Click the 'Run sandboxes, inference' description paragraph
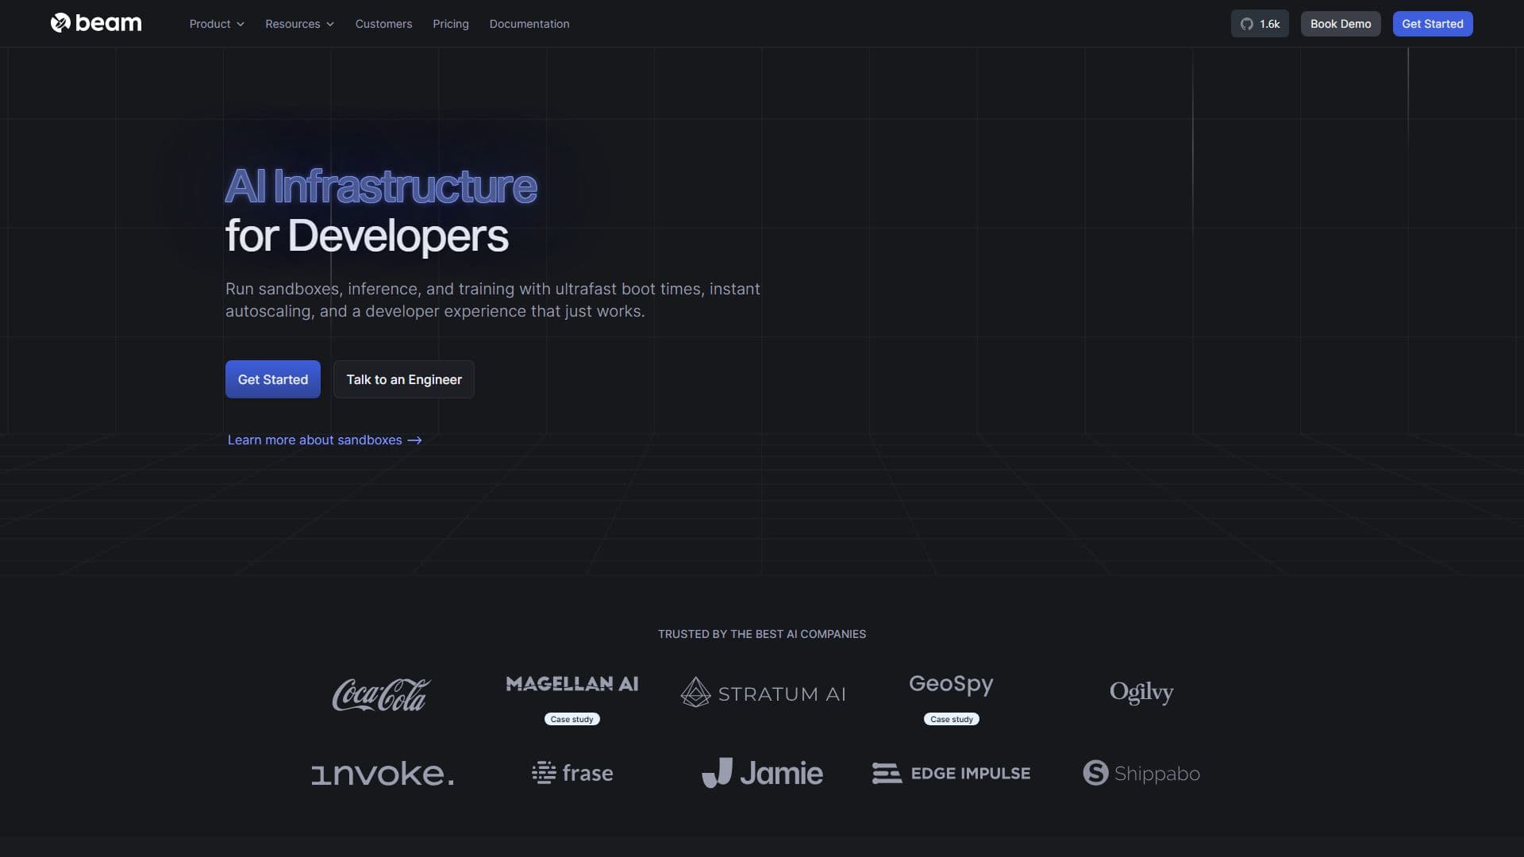The height and width of the screenshot is (857, 1524). [x=493, y=300]
